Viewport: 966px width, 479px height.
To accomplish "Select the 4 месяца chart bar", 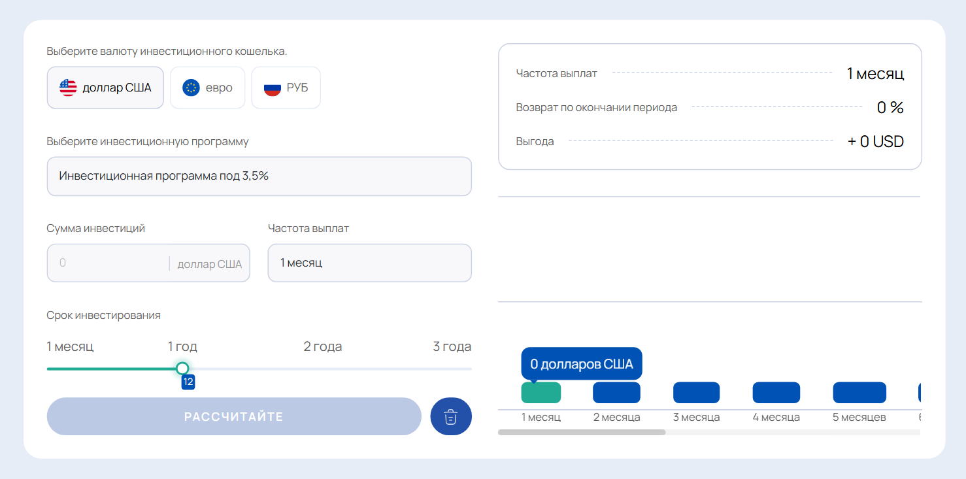I will point(776,393).
